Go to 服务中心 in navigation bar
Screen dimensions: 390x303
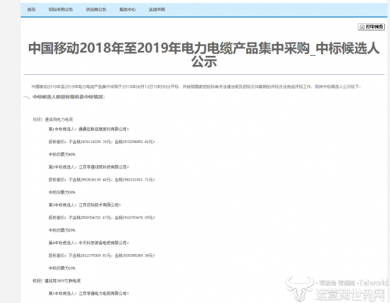pos(128,9)
